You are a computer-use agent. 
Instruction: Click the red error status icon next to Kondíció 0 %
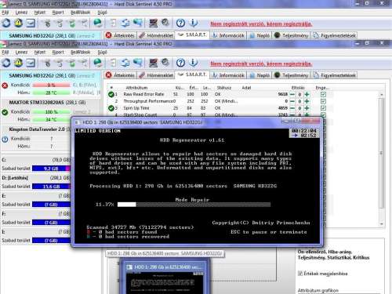pos(5,85)
